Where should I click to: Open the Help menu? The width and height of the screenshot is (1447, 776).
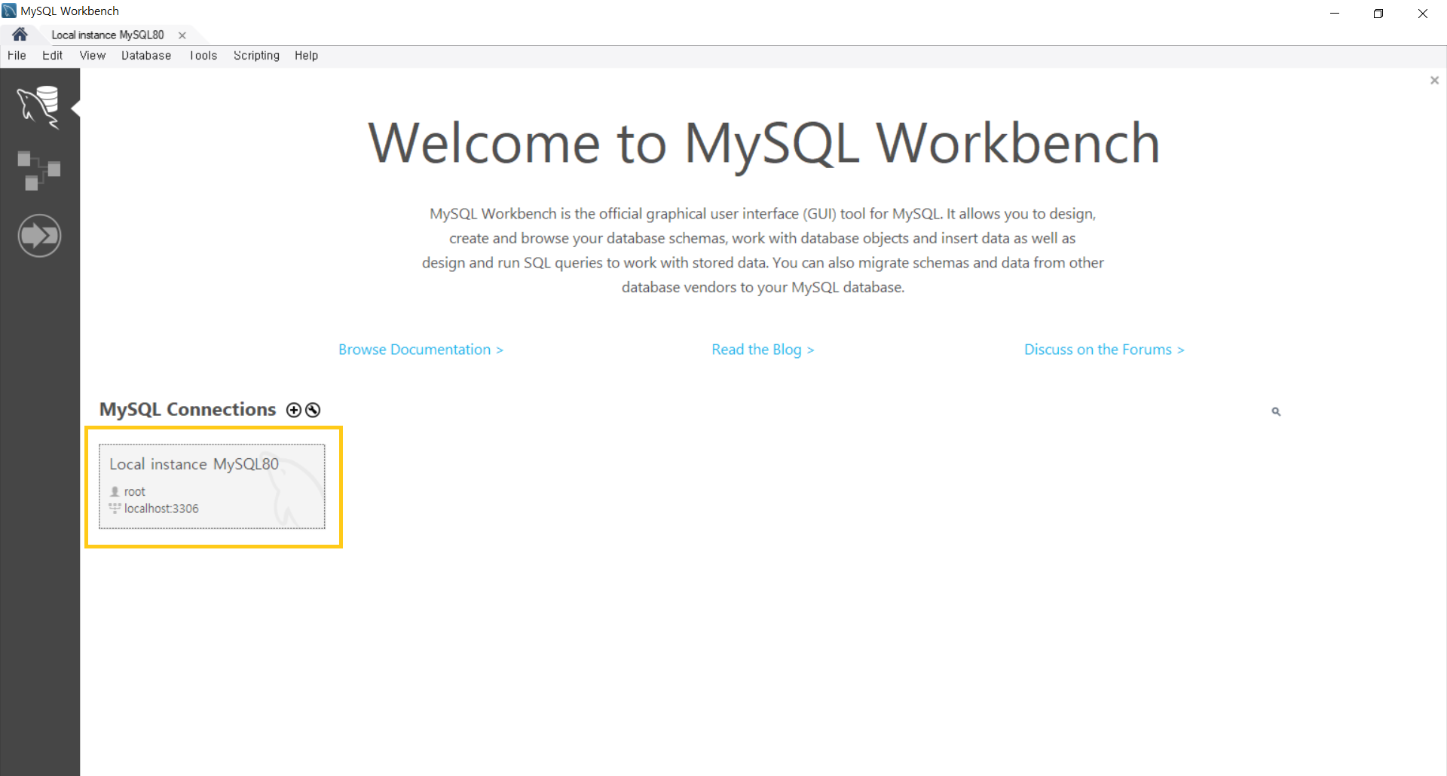point(306,56)
